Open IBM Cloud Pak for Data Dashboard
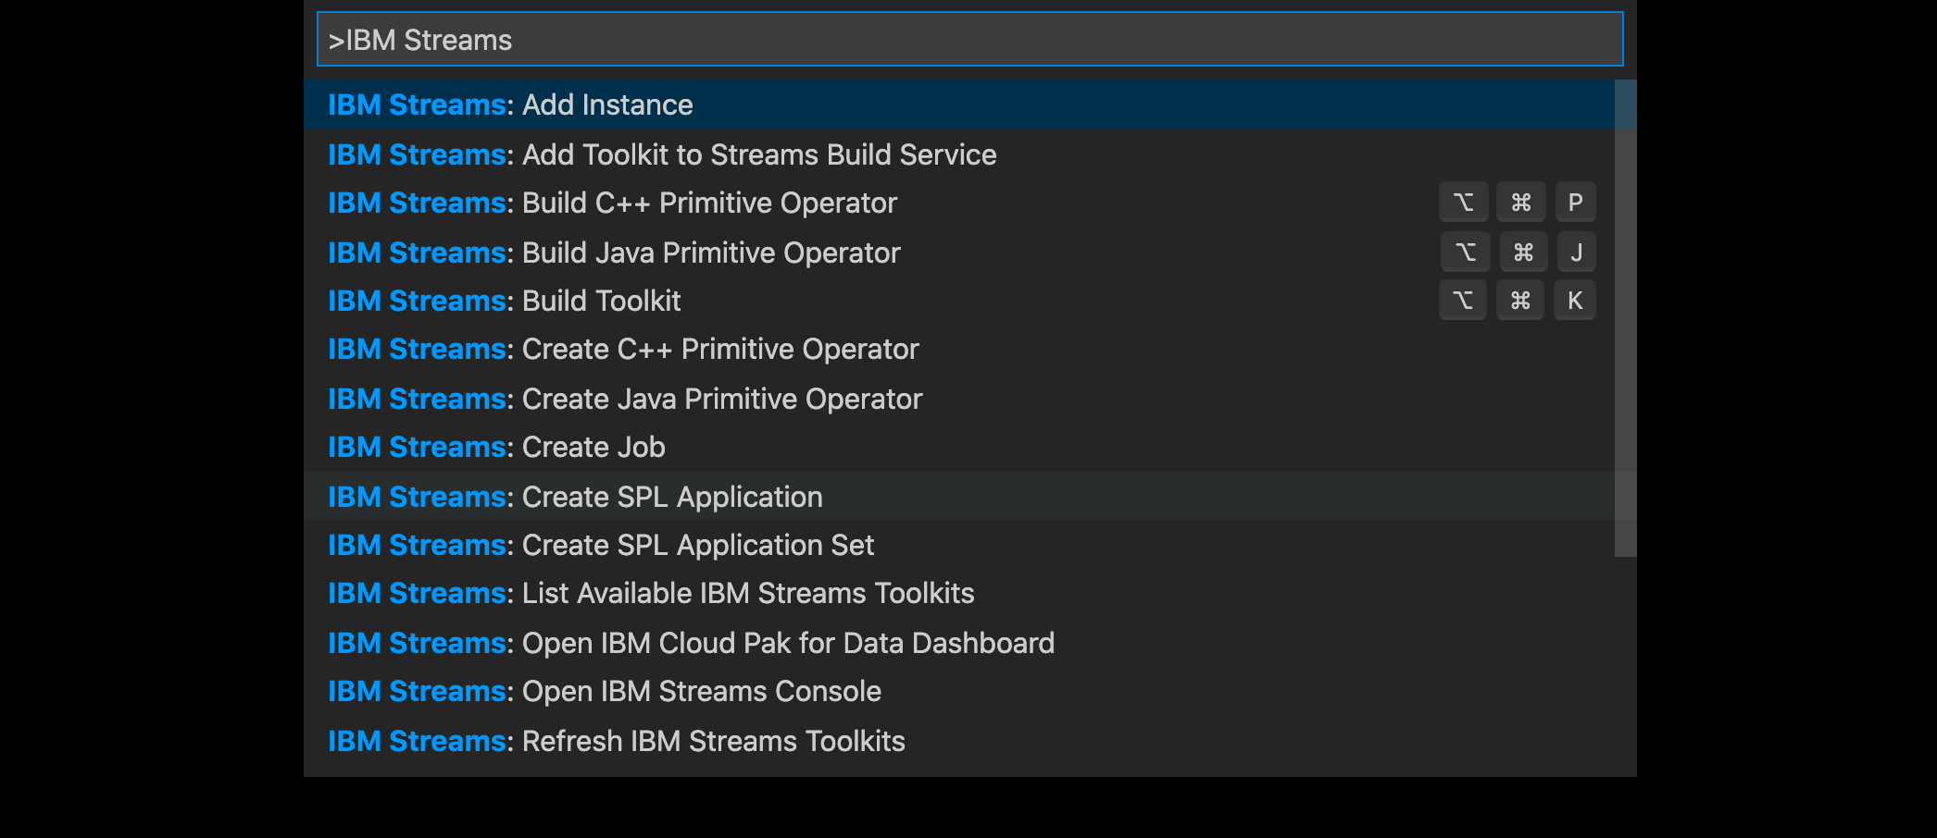 click(959, 643)
